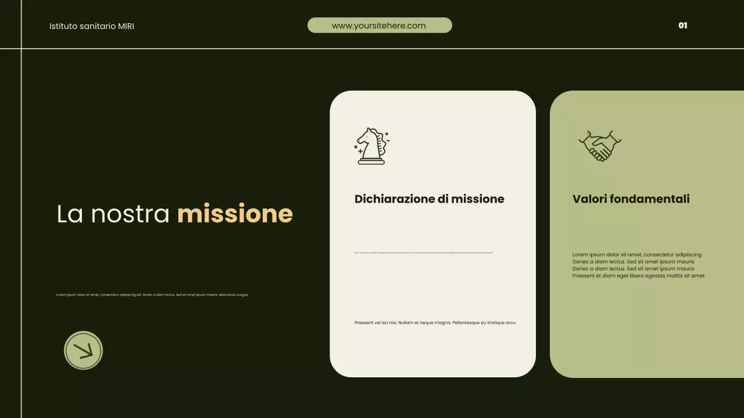Screen dimensions: 744x418
Task: Expand the Valori fondamentali heading
Action: [x=631, y=199]
